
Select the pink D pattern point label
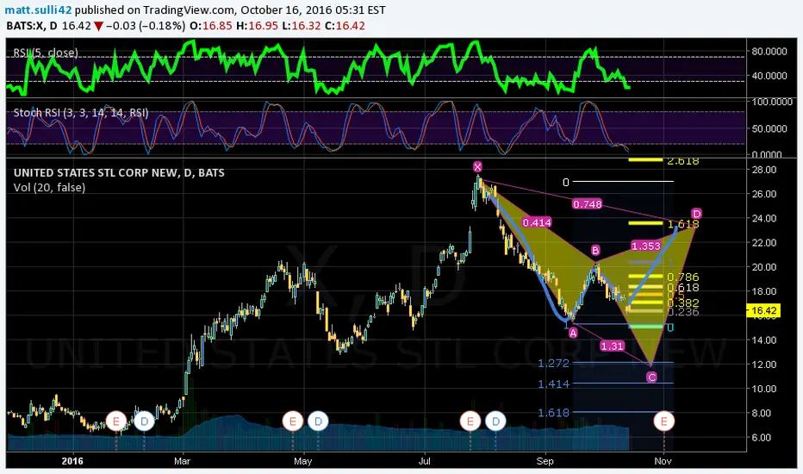point(696,213)
